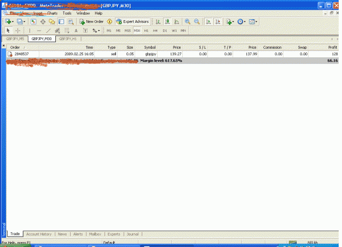Open the Strategy Tester magnifier icon
Viewport: 342px width, 247px height.
pyautogui.click(x=71, y=21)
